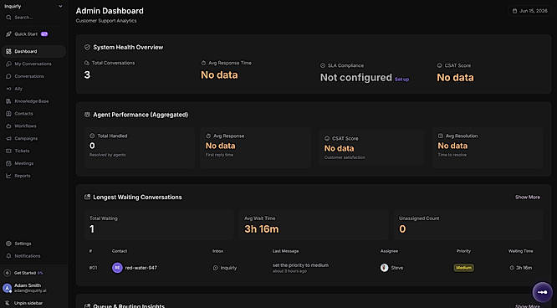Image resolution: width=557 pixels, height=308 pixels.
Task: Click the Steve assignee avatar
Action: pyautogui.click(x=384, y=268)
